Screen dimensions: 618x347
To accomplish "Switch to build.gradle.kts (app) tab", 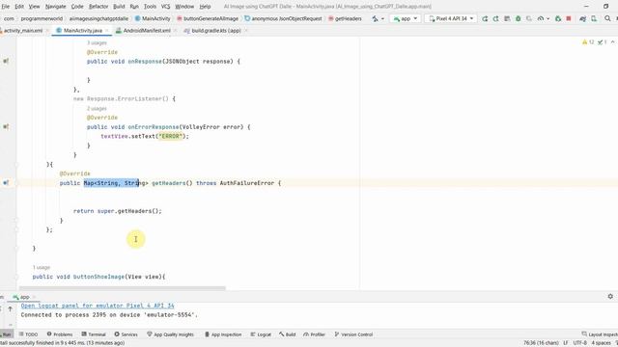I will tap(215, 30).
